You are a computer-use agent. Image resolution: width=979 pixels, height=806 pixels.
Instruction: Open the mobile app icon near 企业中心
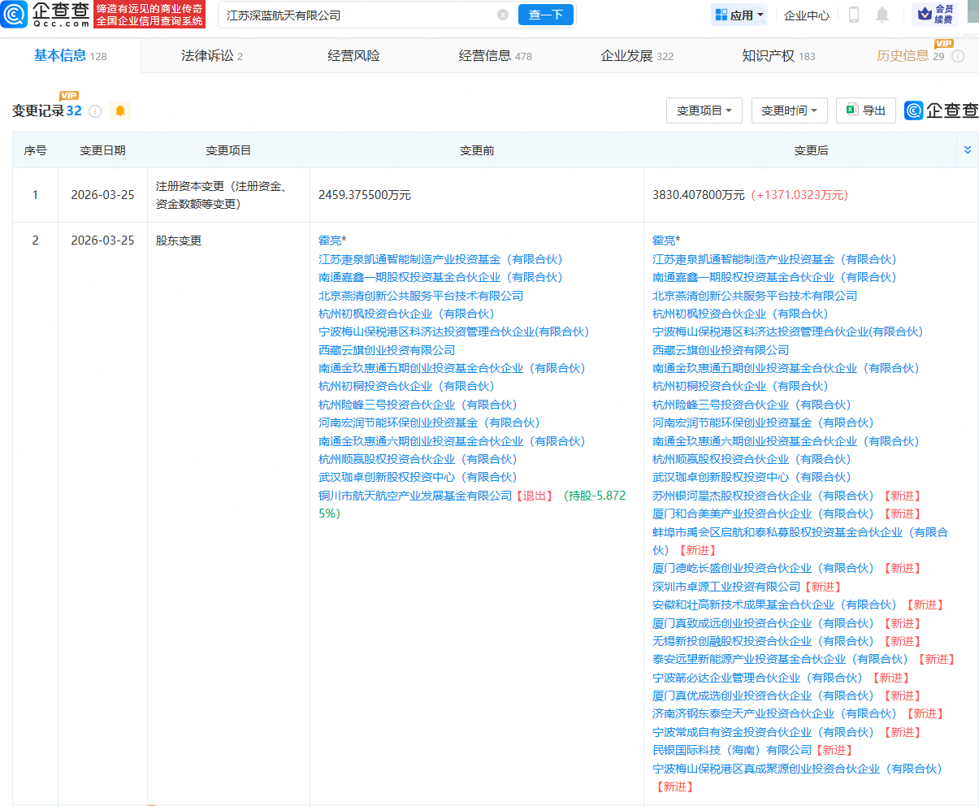854,15
